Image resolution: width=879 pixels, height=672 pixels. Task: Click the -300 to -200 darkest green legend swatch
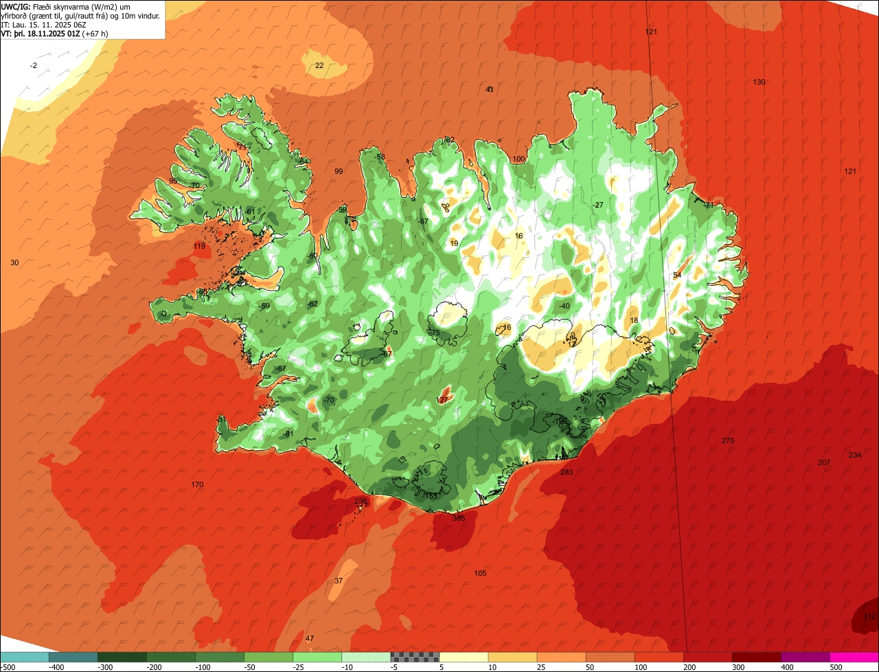coord(122,657)
